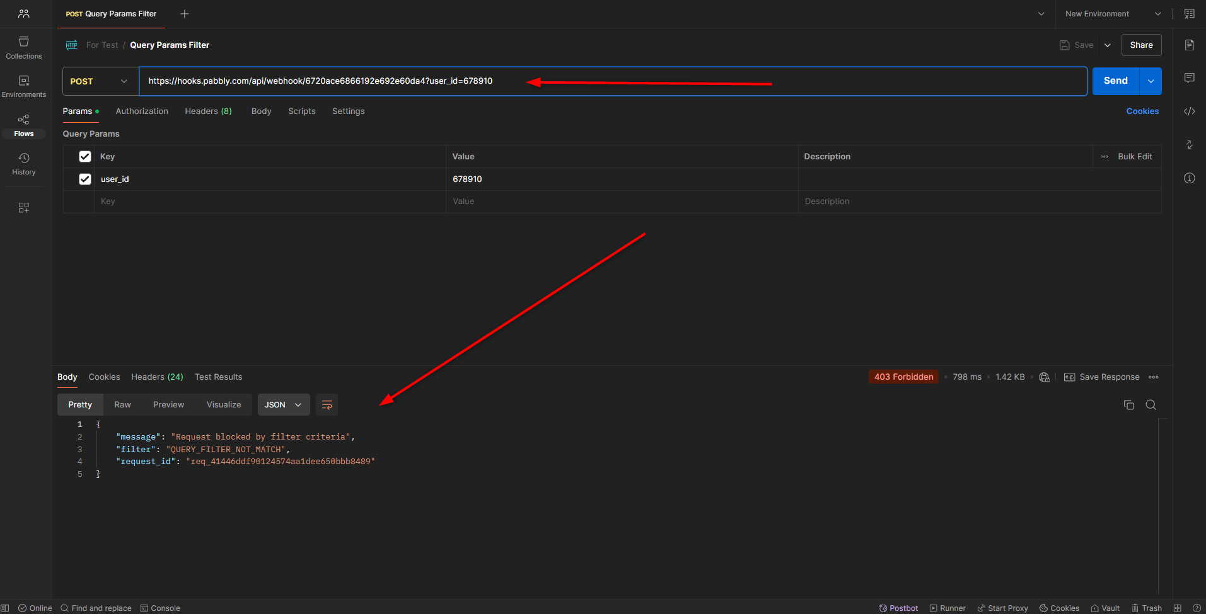
Task: Select the POST Query Params Filter tab
Action: 111,14
